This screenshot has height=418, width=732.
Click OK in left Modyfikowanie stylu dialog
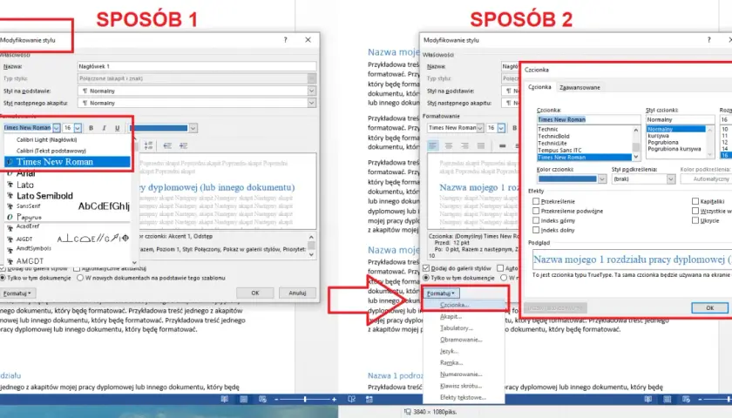tap(254, 293)
